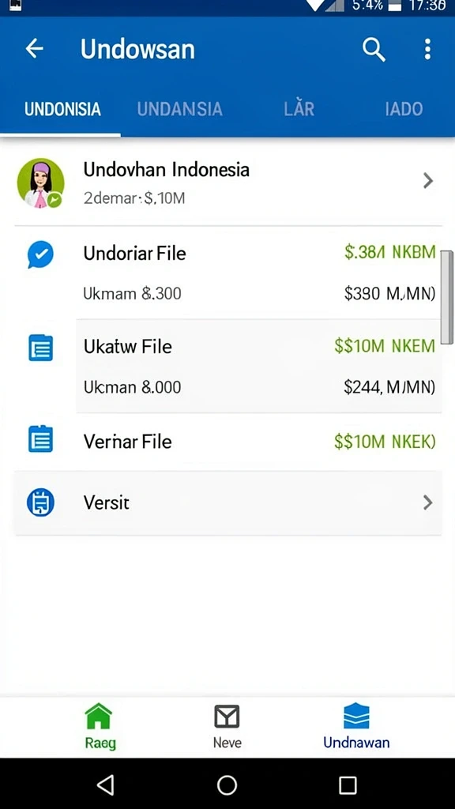
Task: Switch to the UNDONISIA tab
Action: coord(62,109)
